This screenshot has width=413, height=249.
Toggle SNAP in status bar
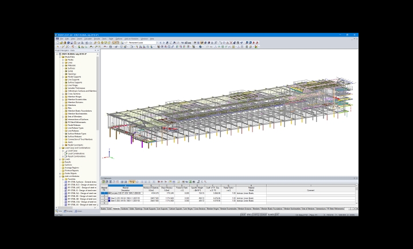coord(243,215)
